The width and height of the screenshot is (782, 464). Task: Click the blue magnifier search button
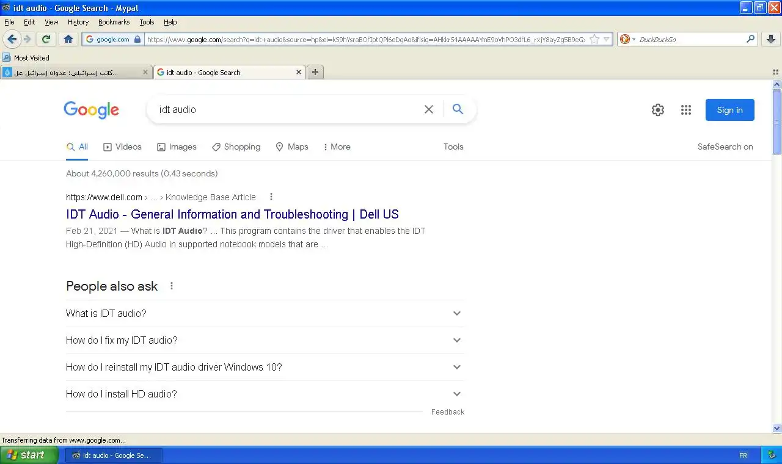(x=458, y=109)
